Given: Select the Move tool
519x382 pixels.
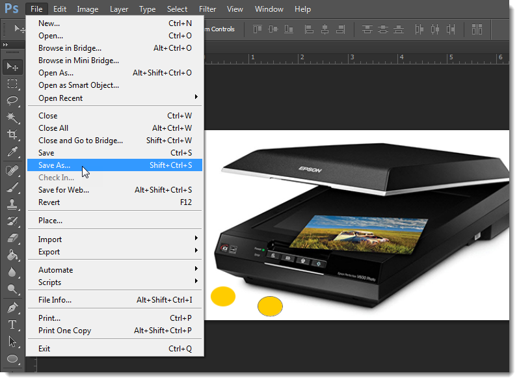Looking at the screenshot, I should [12, 66].
